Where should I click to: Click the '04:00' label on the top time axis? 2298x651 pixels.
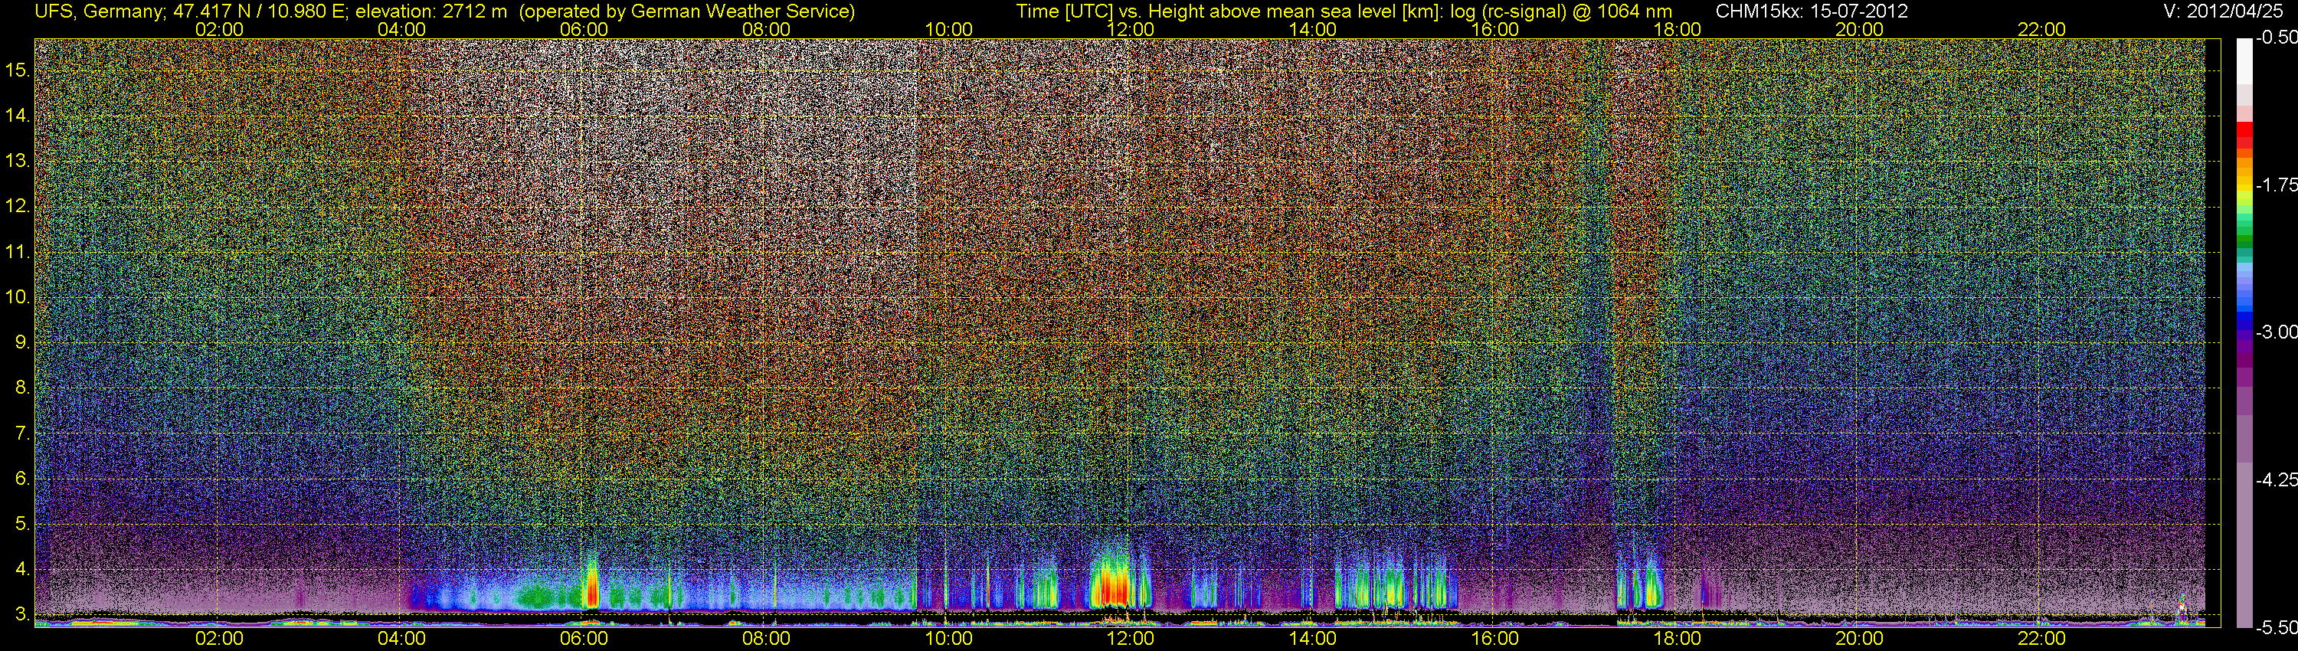(x=401, y=29)
